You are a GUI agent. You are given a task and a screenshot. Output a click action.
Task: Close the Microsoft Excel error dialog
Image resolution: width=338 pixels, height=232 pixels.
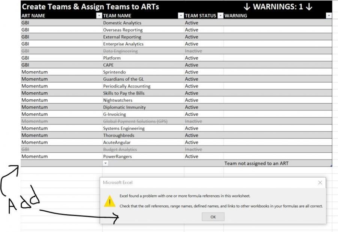point(320,182)
